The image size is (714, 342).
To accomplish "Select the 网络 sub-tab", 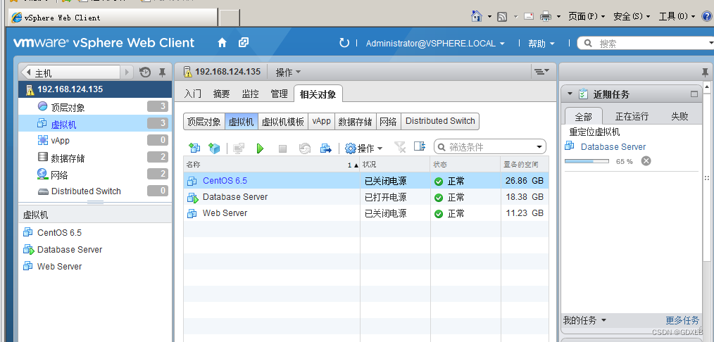I will pos(388,122).
